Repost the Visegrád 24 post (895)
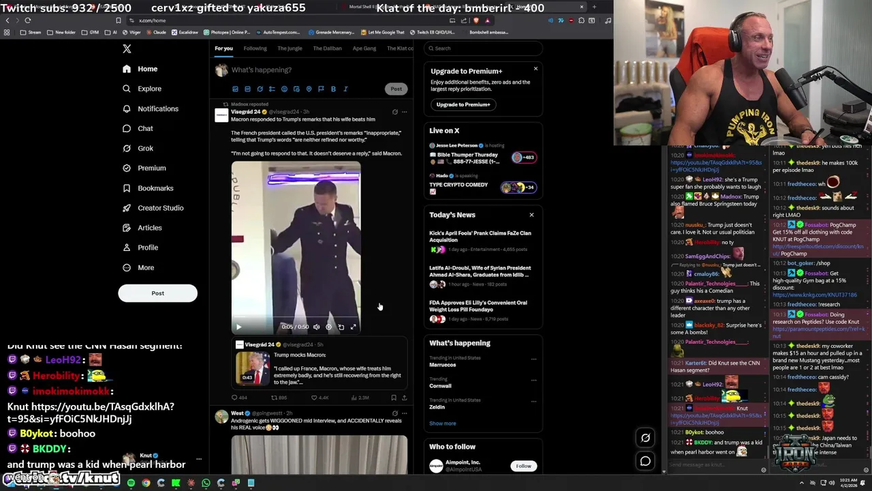Image resolution: width=872 pixels, height=491 pixels. 279,398
